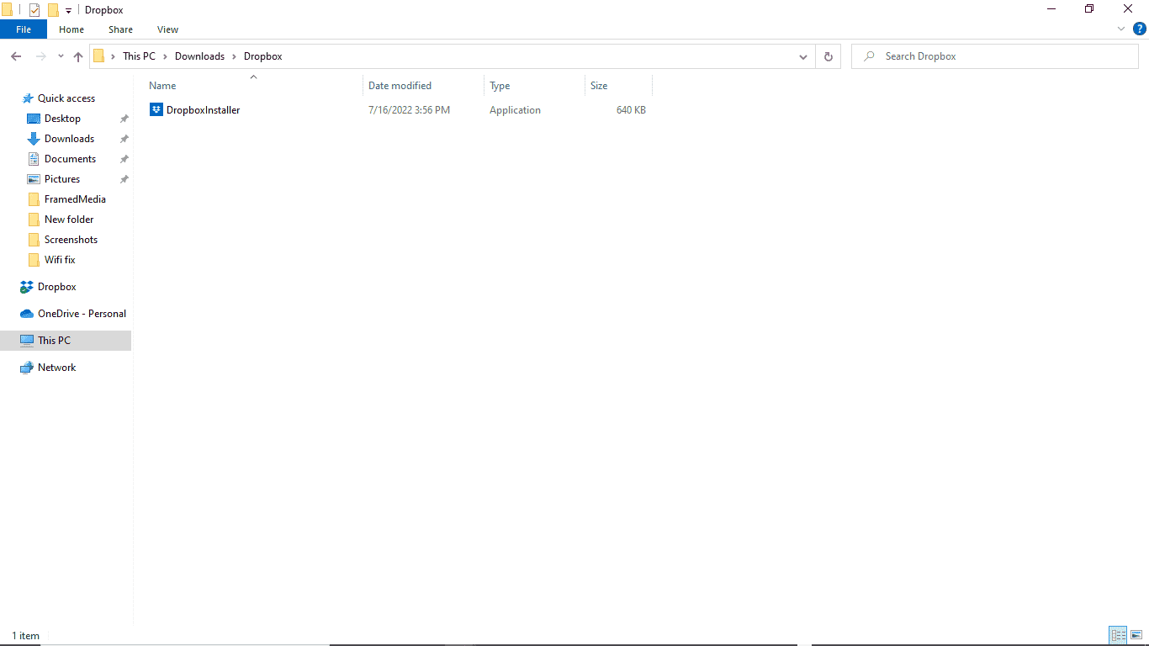Select This PC in navigation pane

pos(54,341)
